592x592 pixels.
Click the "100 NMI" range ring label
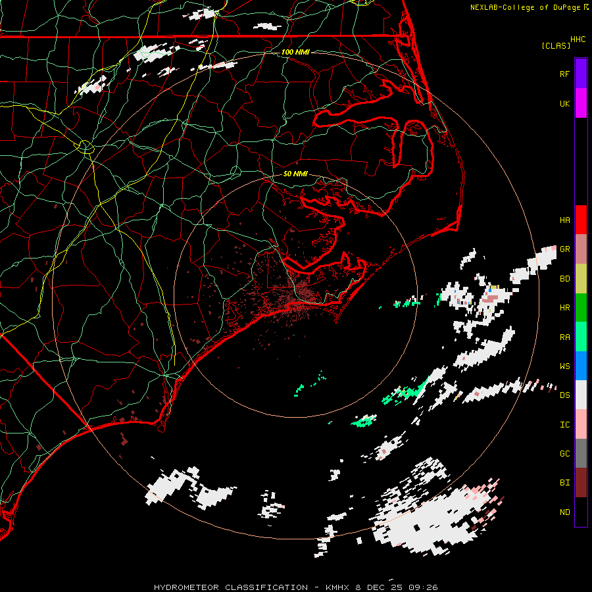(295, 52)
